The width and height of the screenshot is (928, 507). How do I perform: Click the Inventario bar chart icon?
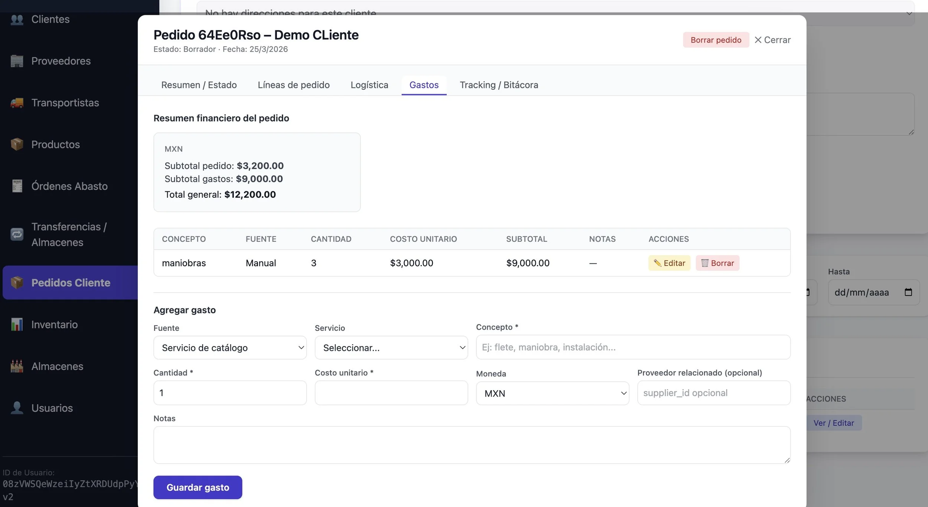click(17, 325)
